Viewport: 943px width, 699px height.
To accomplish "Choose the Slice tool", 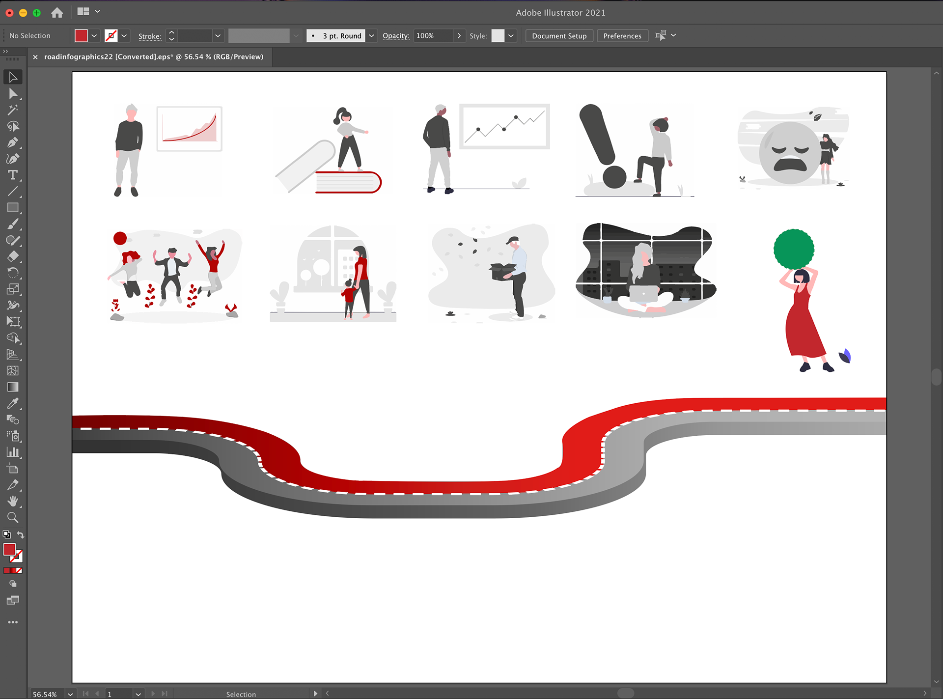I will point(13,485).
